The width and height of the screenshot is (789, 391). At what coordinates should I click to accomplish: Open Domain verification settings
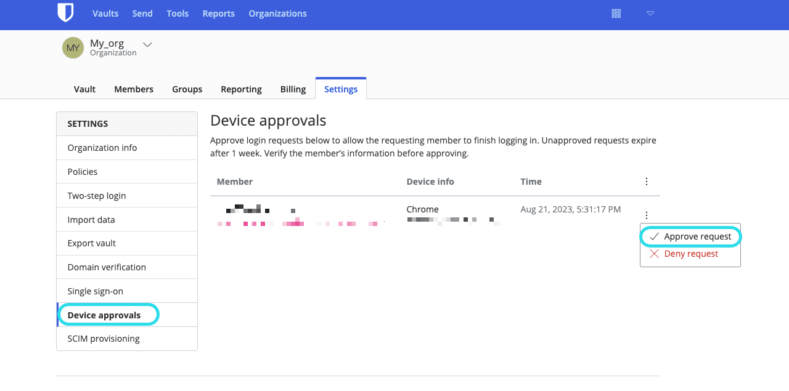tap(106, 267)
